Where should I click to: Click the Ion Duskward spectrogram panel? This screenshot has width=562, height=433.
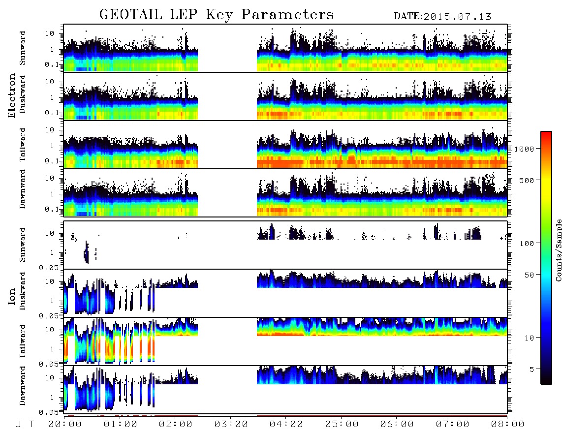285,293
